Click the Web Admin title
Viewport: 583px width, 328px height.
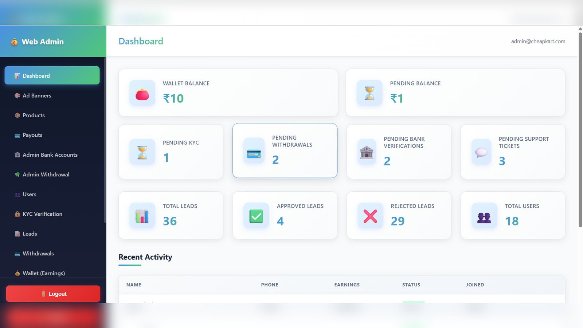click(x=43, y=42)
